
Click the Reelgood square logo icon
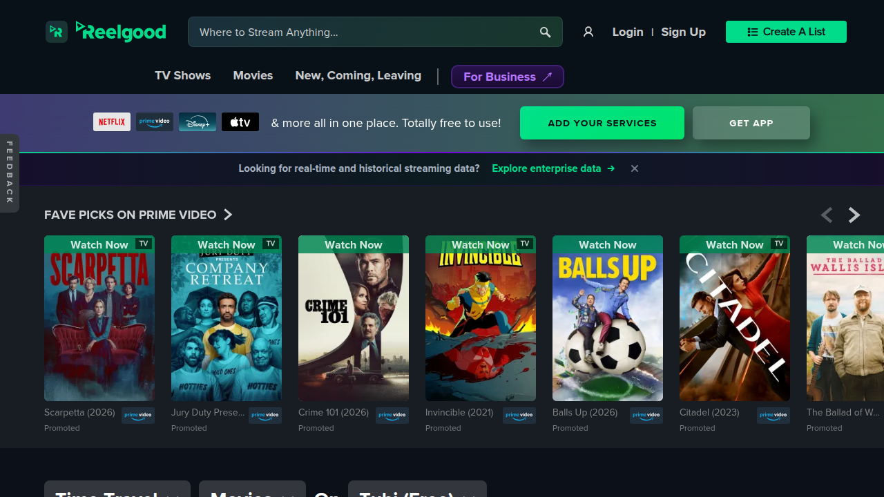[x=57, y=32]
